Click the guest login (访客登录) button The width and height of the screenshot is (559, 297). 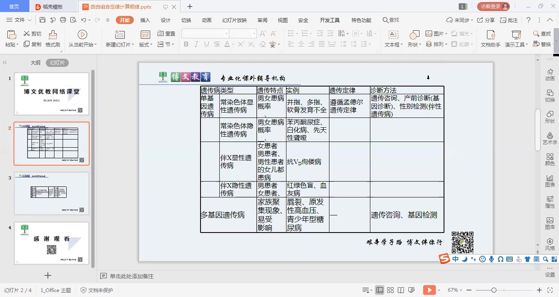[x=494, y=6]
